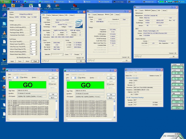This screenshot has width=186, height=139.
Task: Open the Row Cycle Time (tRC) dropdown
Action: [36, 42]
